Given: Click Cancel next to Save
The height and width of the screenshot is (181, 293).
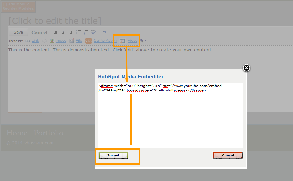Looking at the screenshot, I should (39, 32).
